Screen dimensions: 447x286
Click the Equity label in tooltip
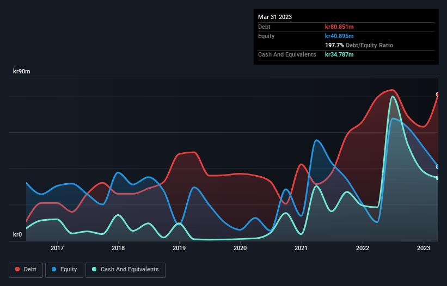[266, 36]
